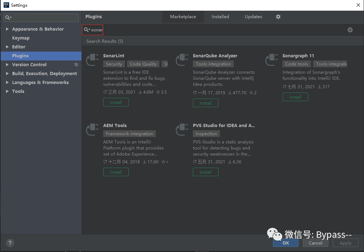Image resolution: width=364 pixels, height=252 pixels.
Task: Open SonarLint plugin title
Action: point(114,56)
